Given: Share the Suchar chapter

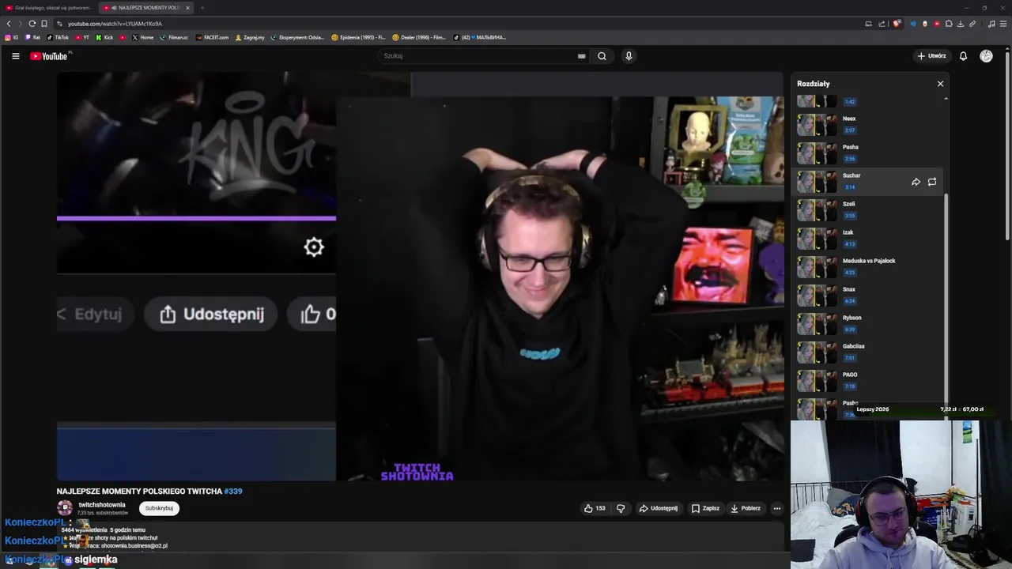Looking at the screenshot, I should (916, 182).
